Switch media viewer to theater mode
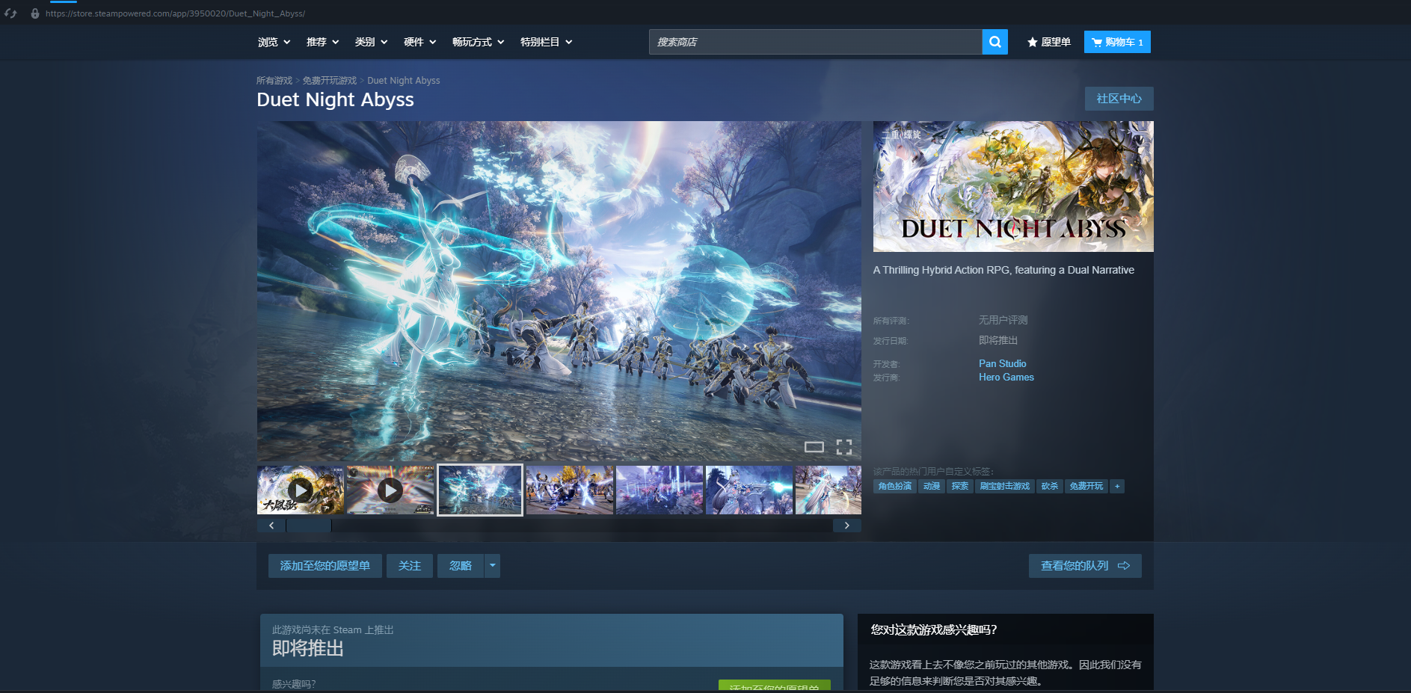The height and width of the screenshot is (693, 1411). click(x=814, y=447)
